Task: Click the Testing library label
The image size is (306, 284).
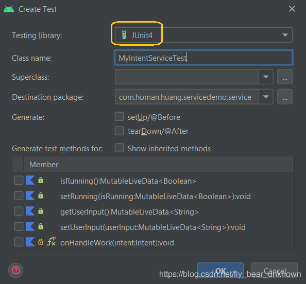Action: coord(37,35)
